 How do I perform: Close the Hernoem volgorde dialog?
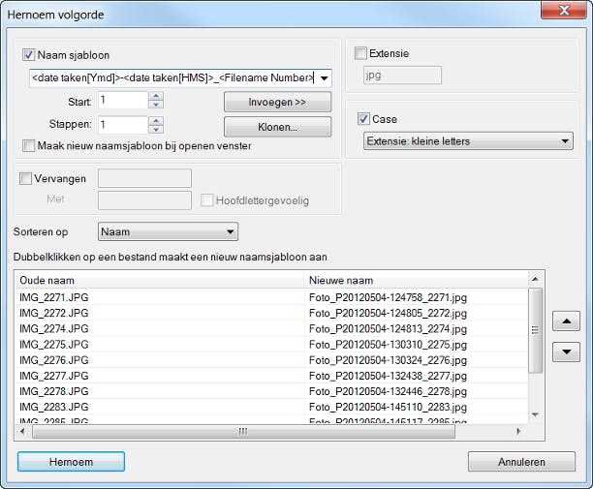point(564,10)
